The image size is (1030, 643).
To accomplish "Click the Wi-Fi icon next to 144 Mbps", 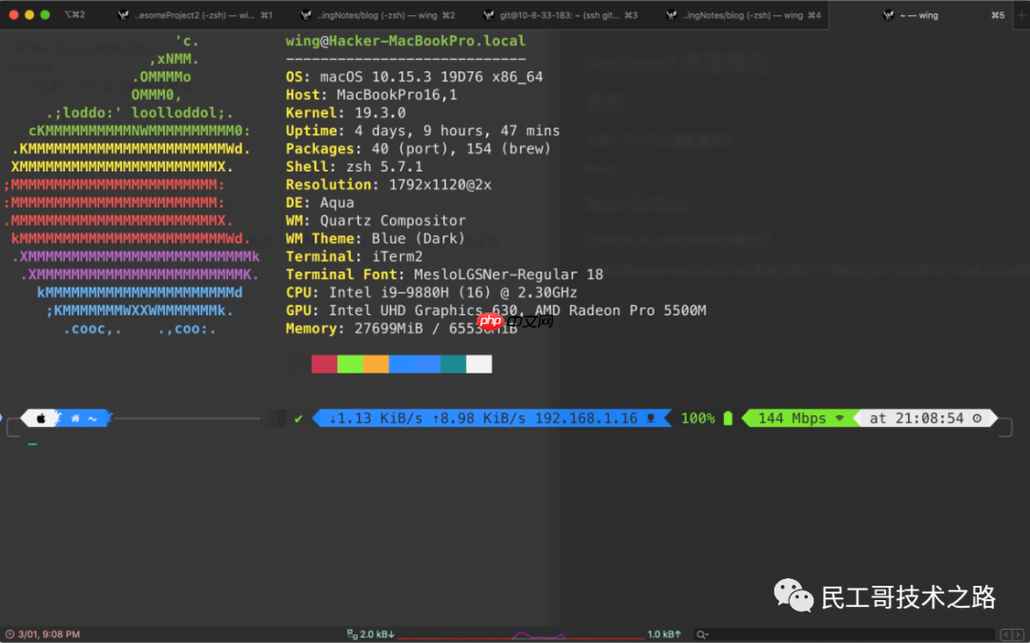I will pos(839,418).
